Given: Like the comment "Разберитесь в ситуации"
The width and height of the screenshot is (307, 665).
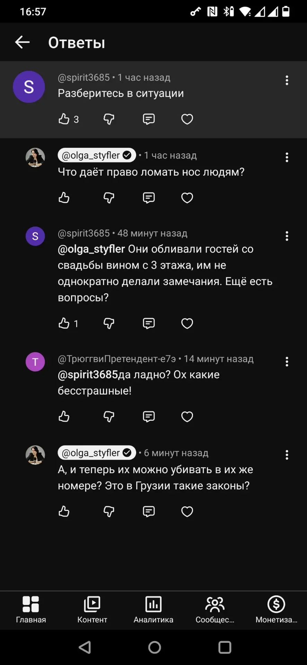Looking at the screenshot, I should (64, 119).
